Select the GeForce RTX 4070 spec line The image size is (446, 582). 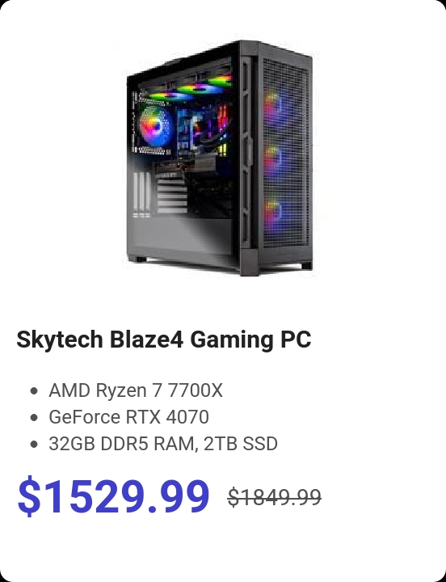[x=128, y=417]
